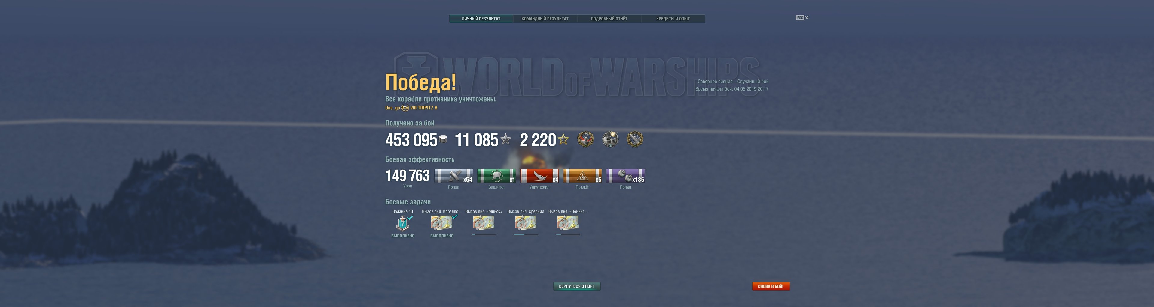
Task: Click the Вернуться в порт button
Action: click(x=577, y=286)
